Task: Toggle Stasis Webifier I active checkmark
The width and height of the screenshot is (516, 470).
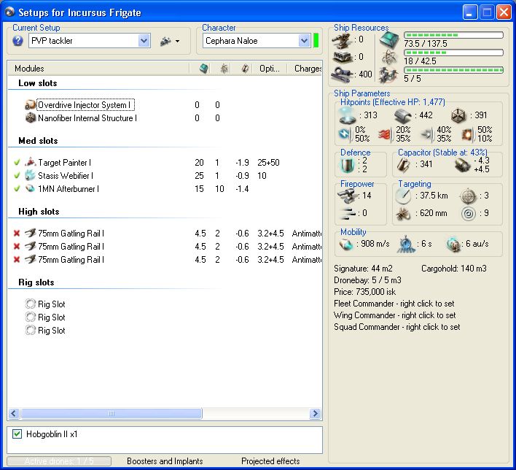Action: [x=17, y=176]
